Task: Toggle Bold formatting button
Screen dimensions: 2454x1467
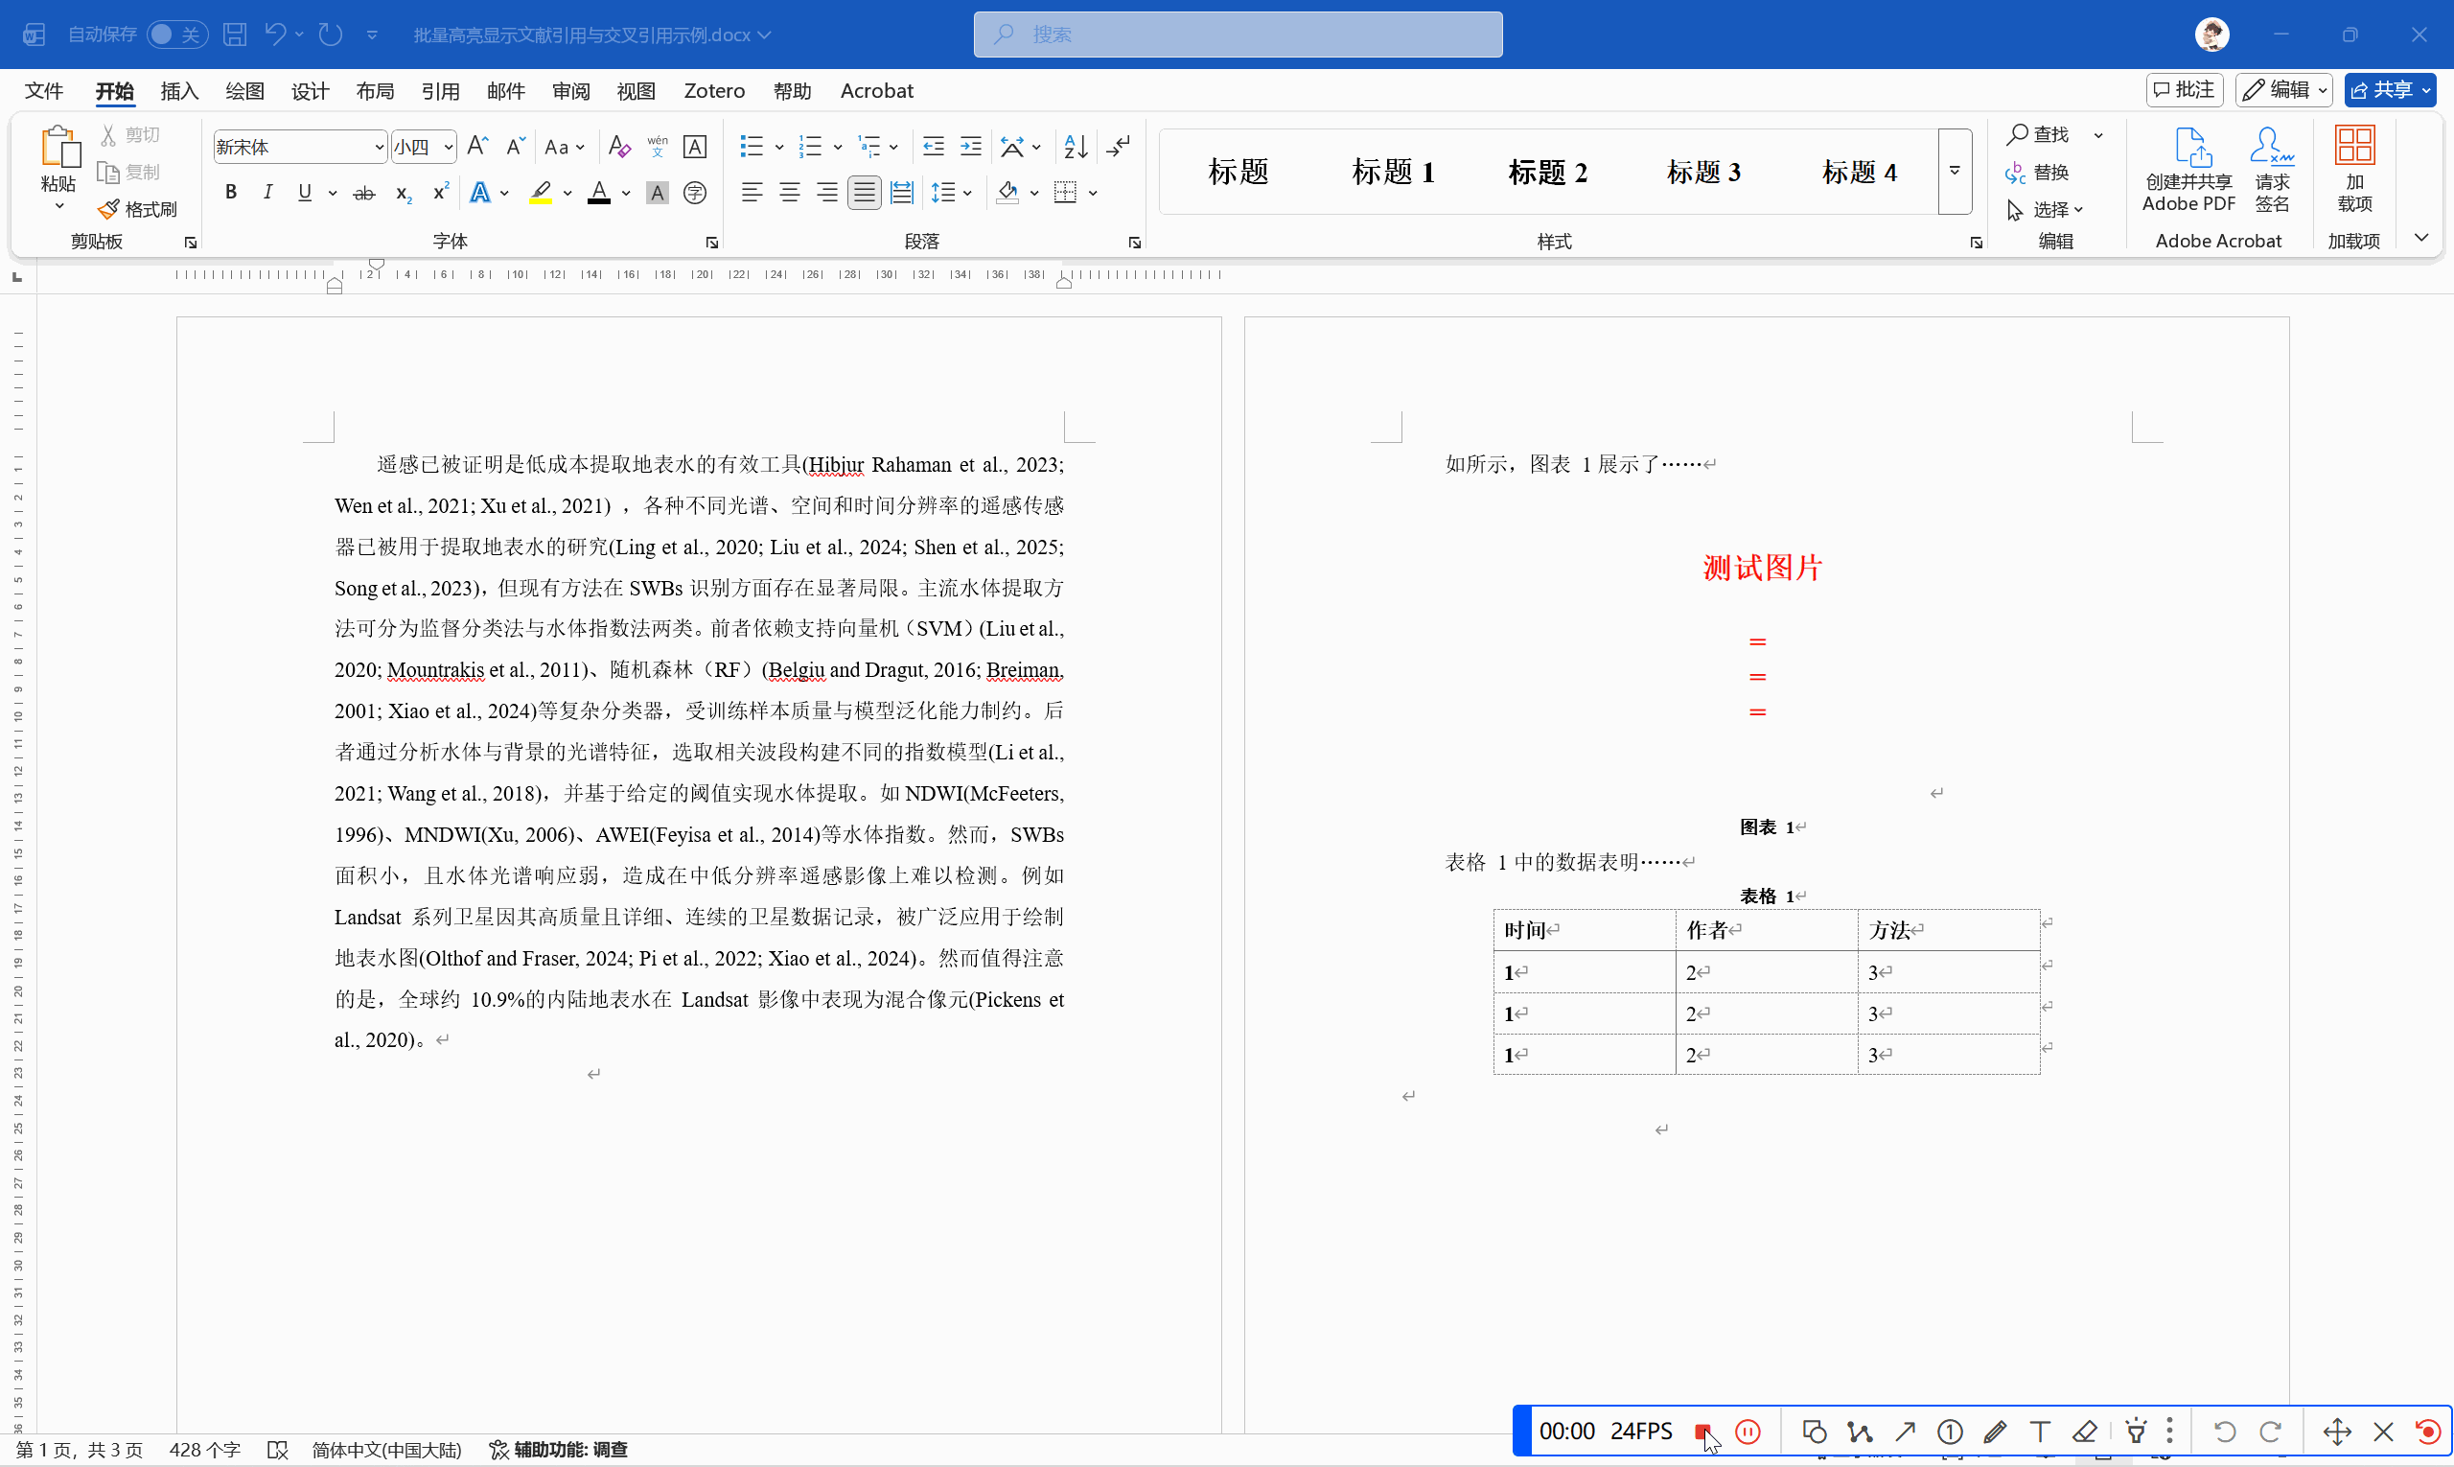Action: (x=230, y=193)
